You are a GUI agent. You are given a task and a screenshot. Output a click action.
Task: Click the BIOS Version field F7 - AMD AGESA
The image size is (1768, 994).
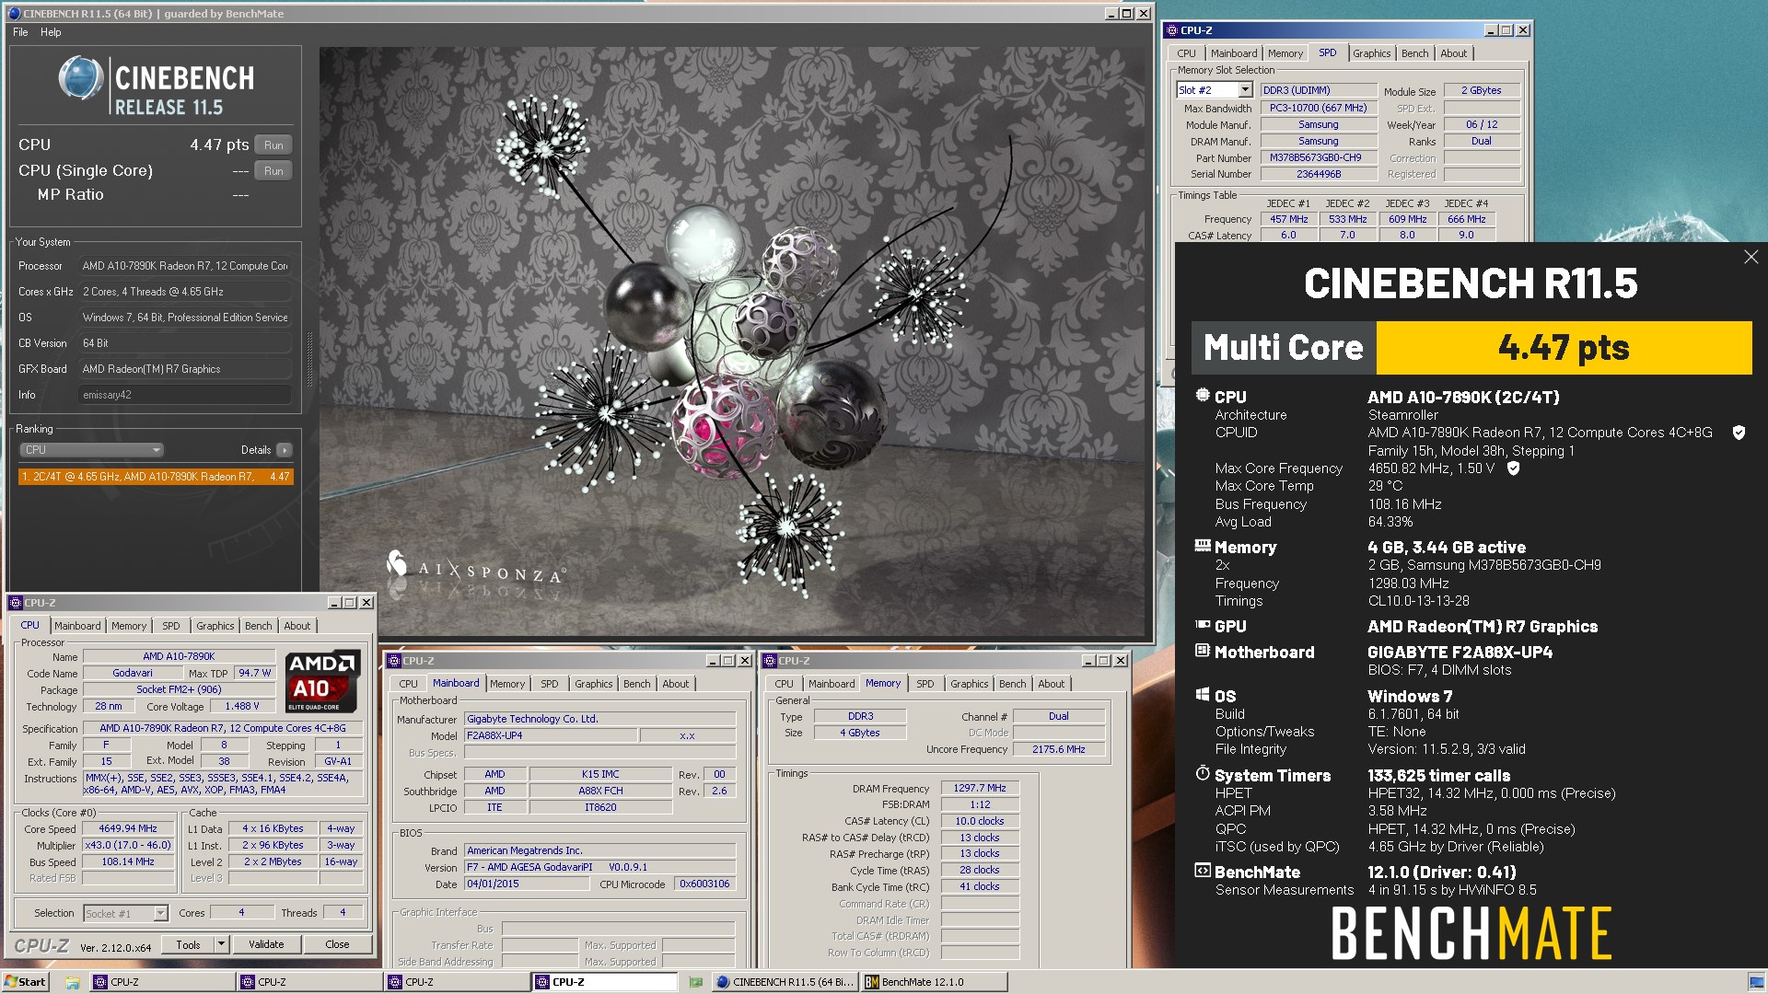(599, 867)
